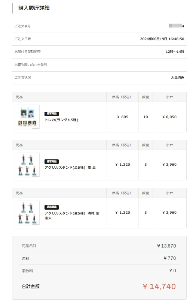This screenshot has height=303, width=193.
Task: Click the お荷物問い合わせ番号 row label
Action: click(31, 65)
